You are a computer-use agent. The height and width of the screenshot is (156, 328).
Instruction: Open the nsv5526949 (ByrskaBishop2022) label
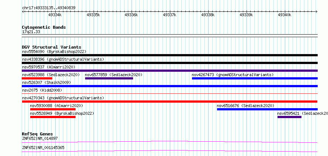(x=62, y=113)
